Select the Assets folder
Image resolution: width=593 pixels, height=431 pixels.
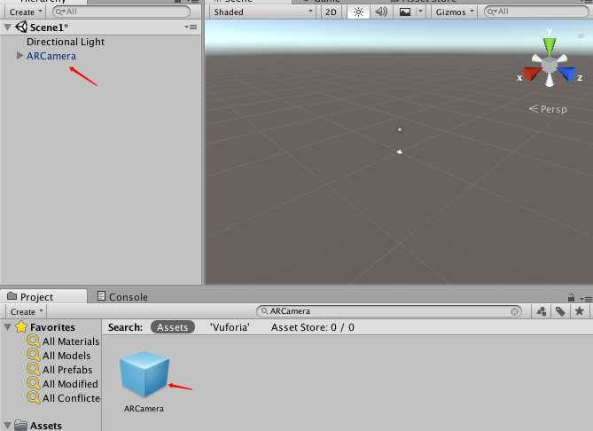[x=38, y=426]
